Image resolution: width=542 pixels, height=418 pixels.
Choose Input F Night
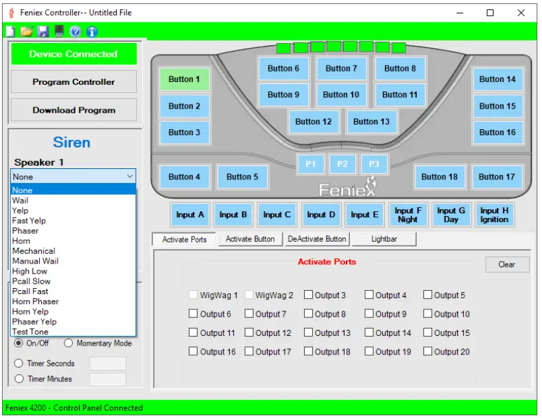click(x=408, y=215)
